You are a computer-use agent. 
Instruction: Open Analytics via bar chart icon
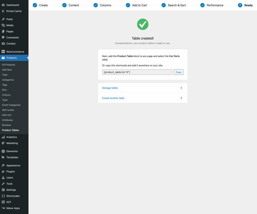3,137
